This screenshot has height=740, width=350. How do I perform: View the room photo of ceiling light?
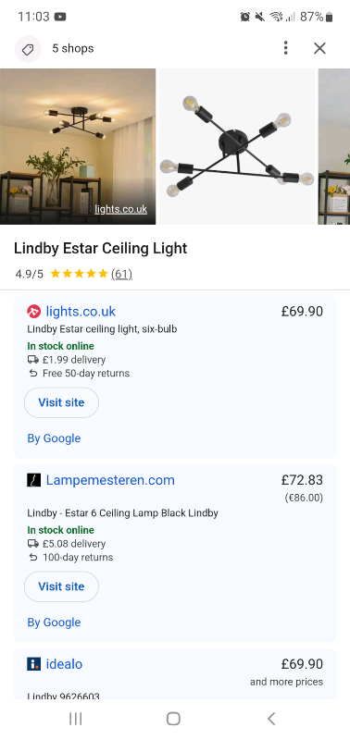tap(78, 146)
